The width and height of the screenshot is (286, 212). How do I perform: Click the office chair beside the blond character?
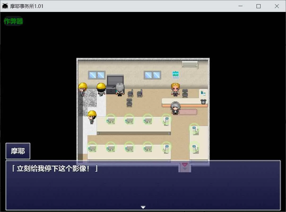point(185,93)
